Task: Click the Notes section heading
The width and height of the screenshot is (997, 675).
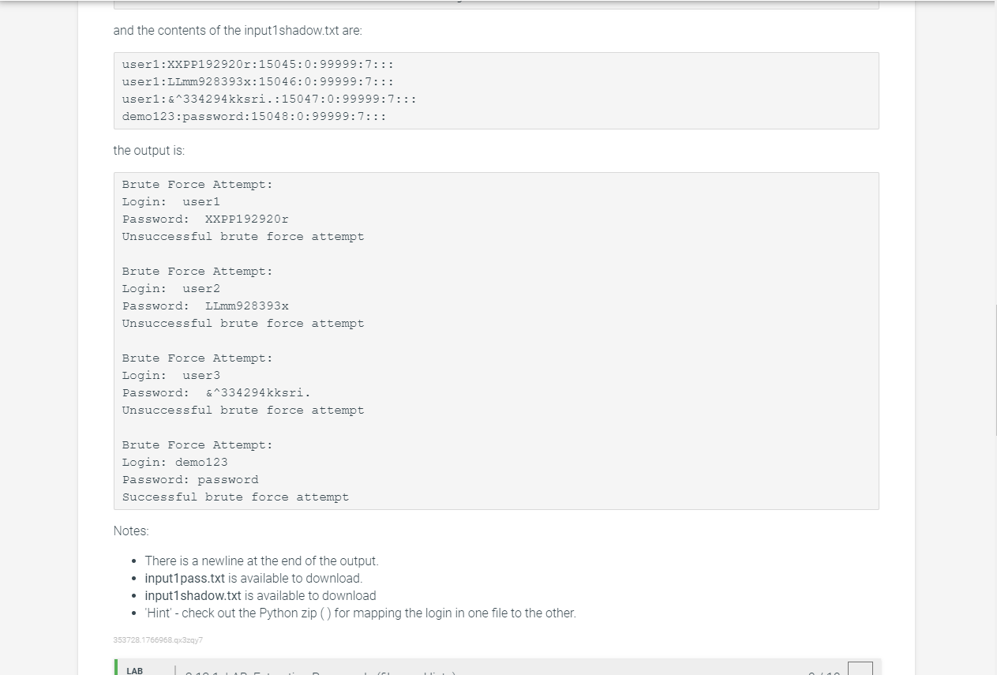Action: coord(130,531)
